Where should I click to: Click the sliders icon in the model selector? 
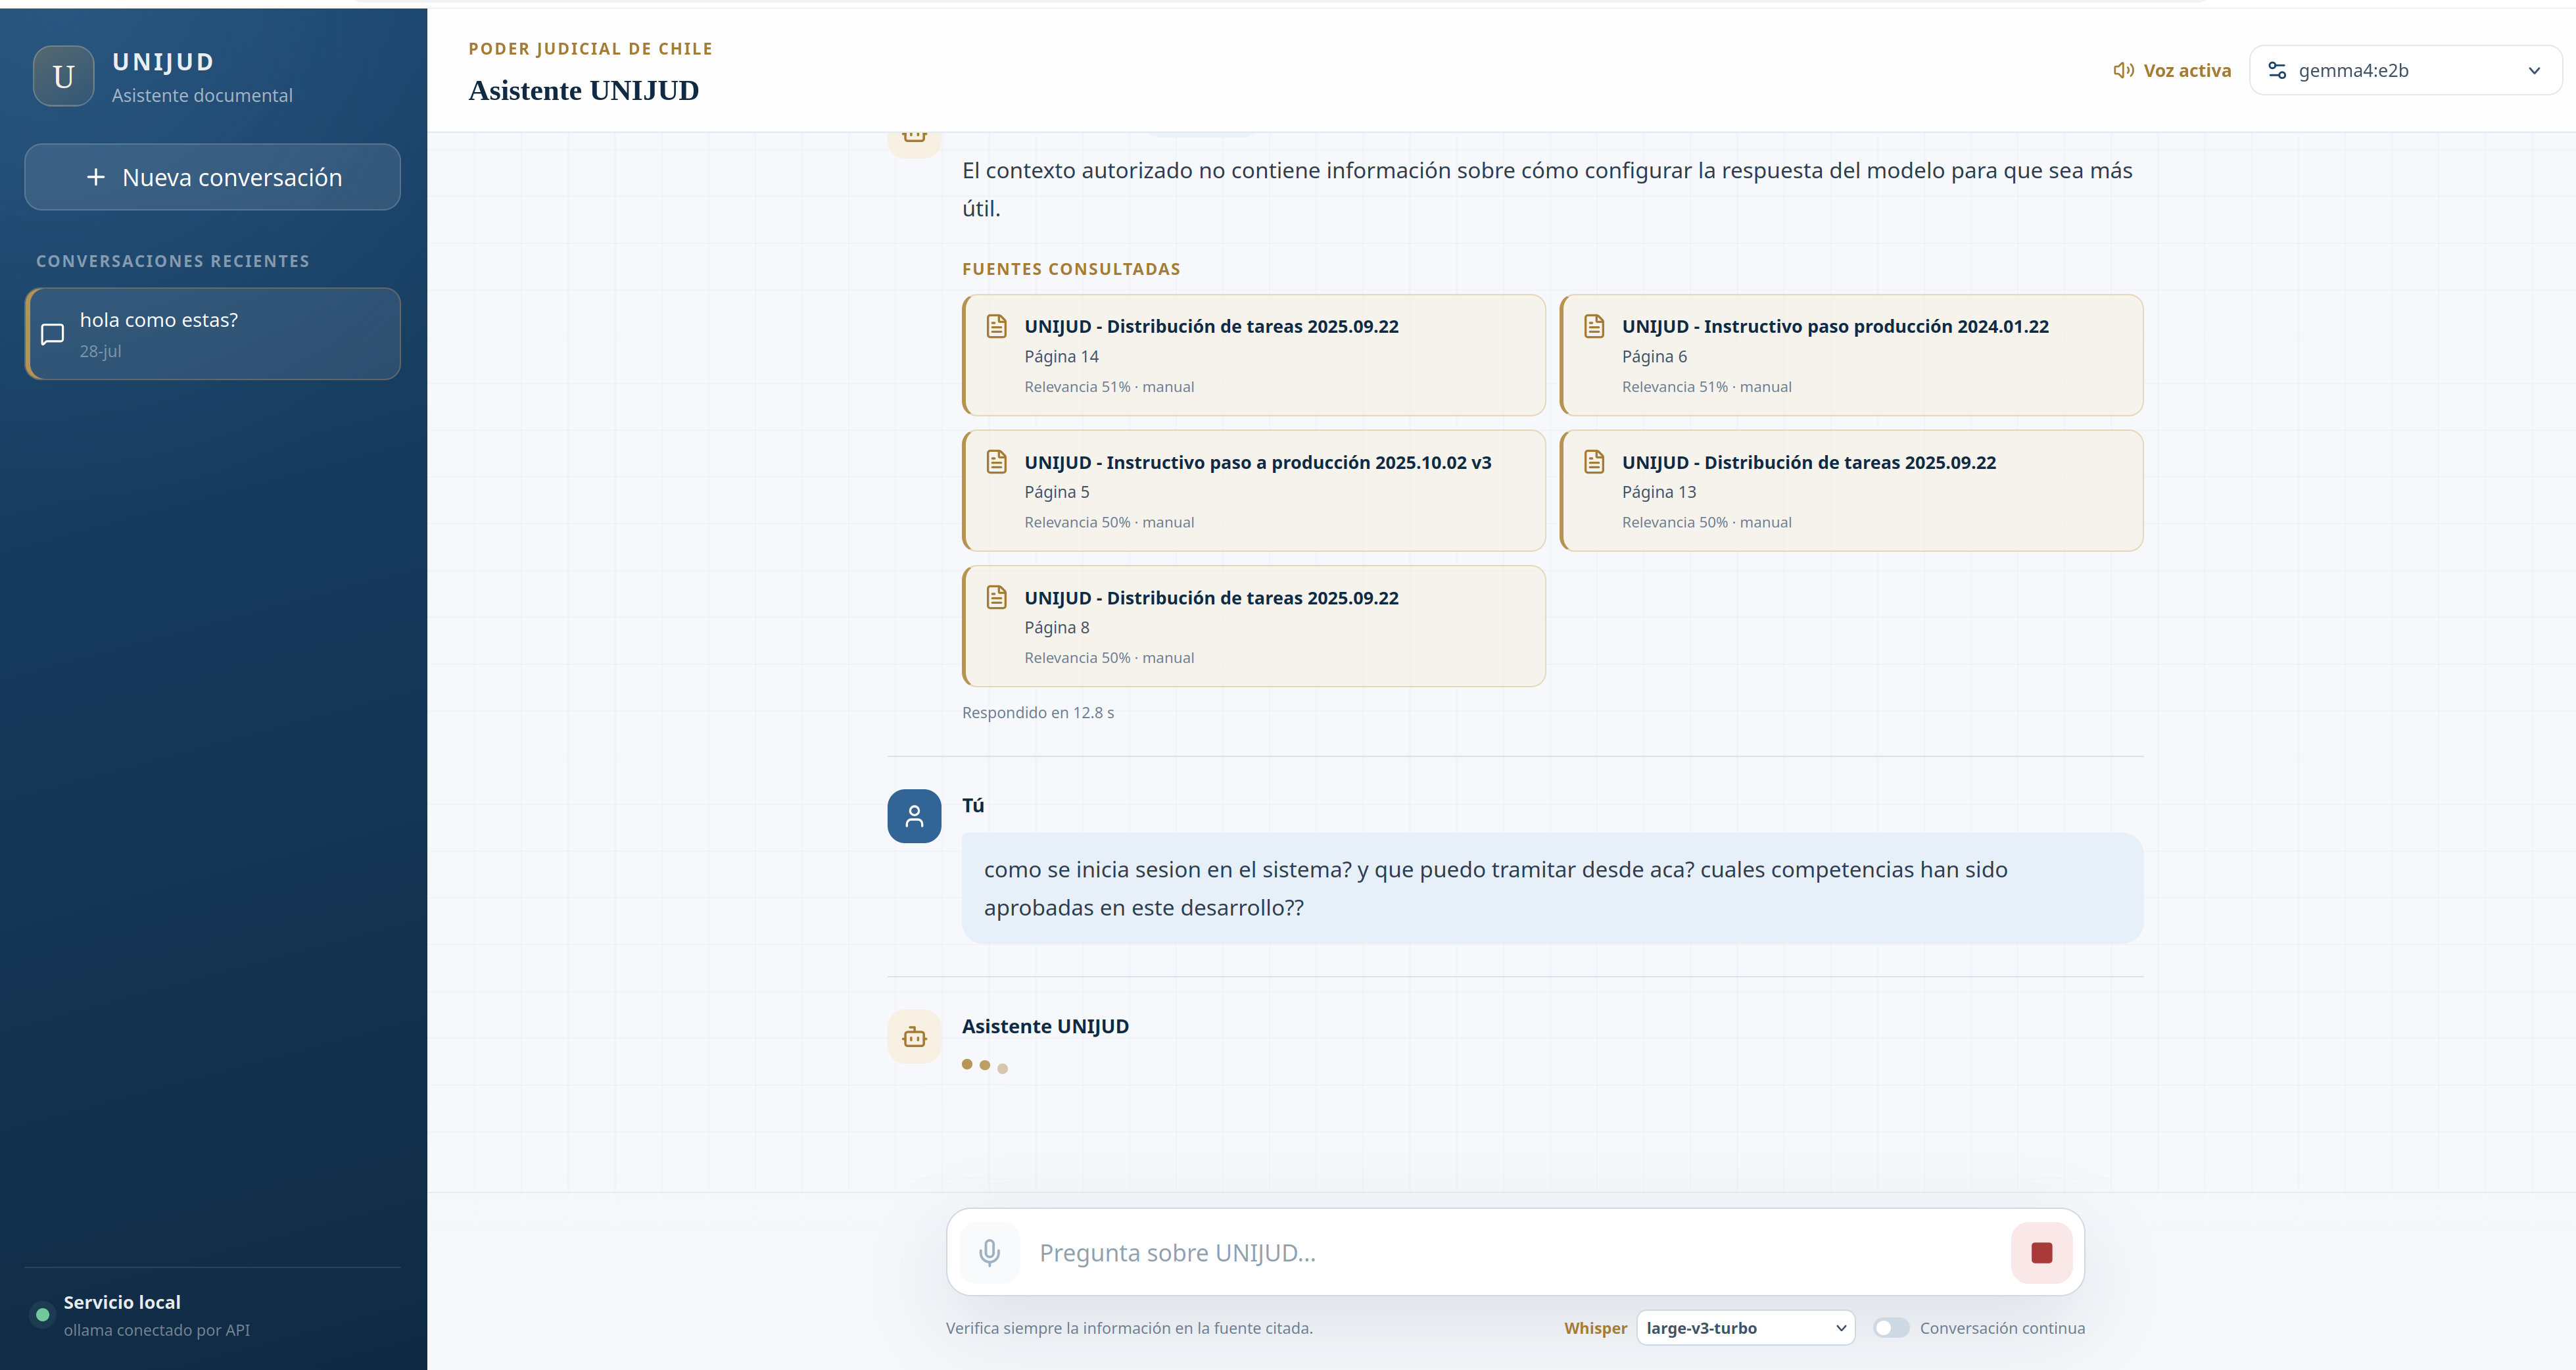coord(2277,70)
